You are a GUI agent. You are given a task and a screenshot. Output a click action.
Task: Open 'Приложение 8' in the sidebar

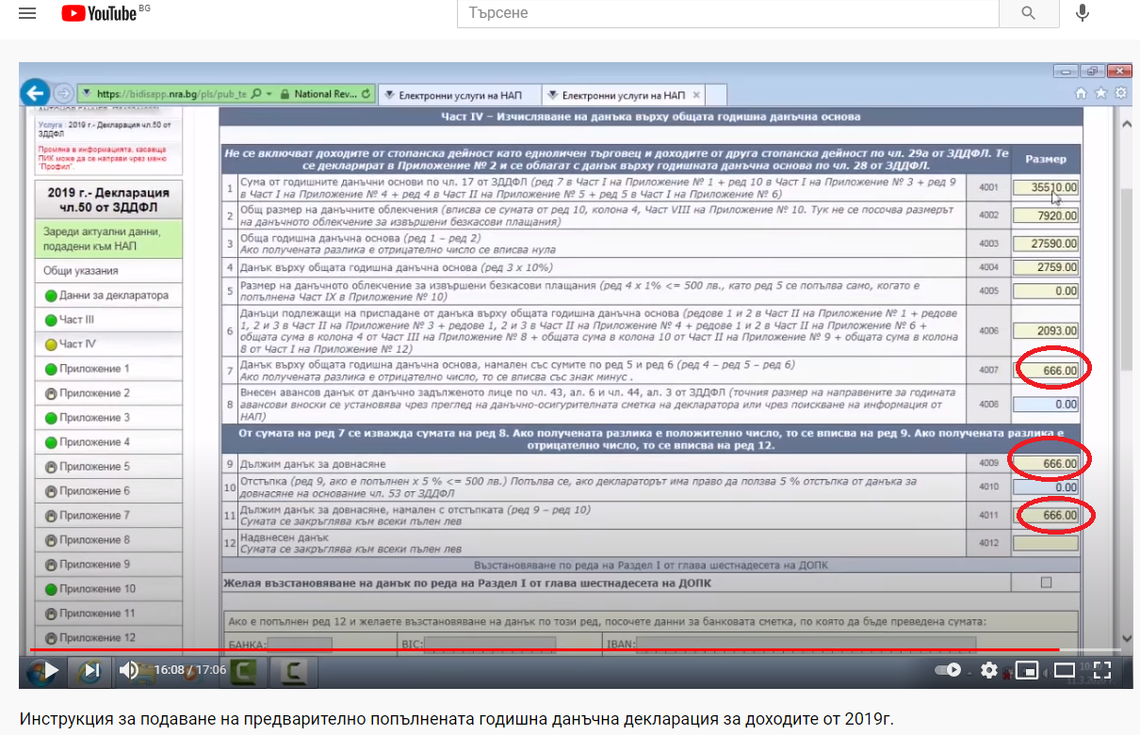click(108, 540)
